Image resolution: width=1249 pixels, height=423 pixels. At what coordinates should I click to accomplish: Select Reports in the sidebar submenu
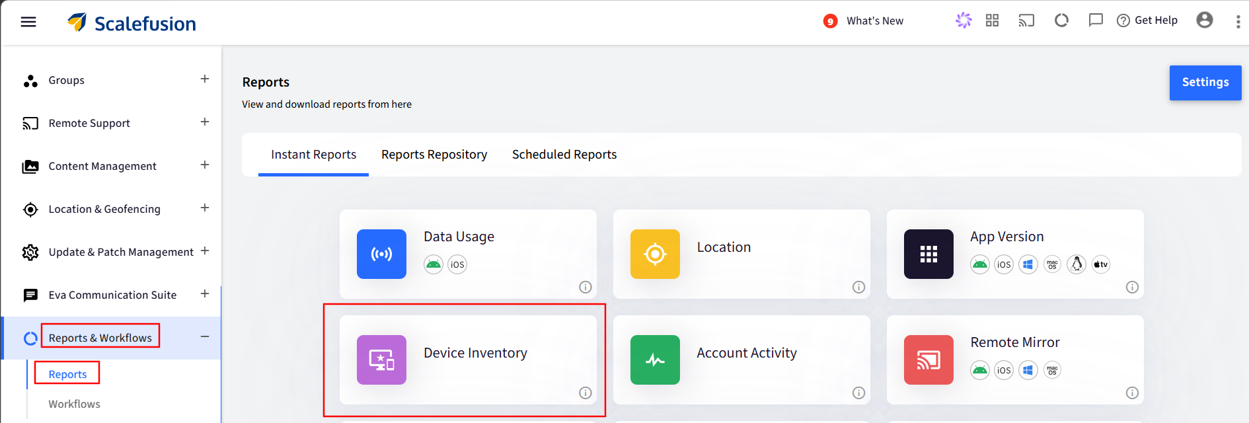pos(67,374)
